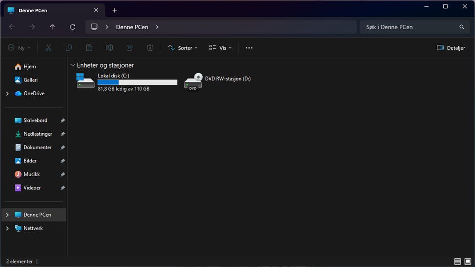This screenshot has height=267, width=475.
Task: Click the '81,8 GB ledig av 110 GB' text
Action: 124,89
